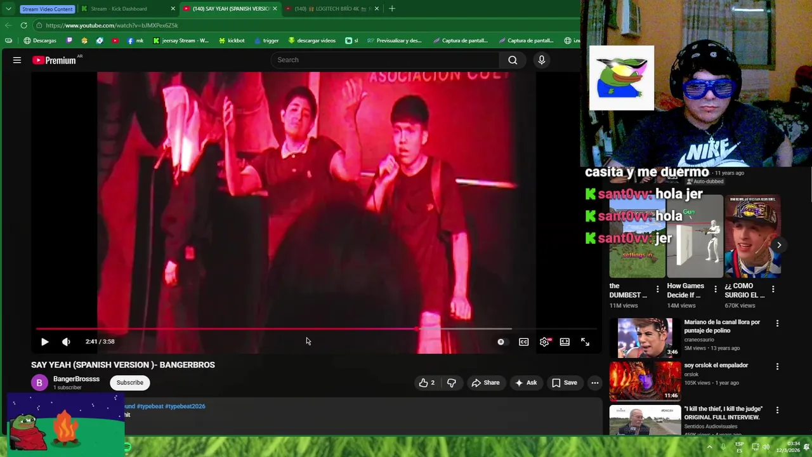Share the SAY YEAH video
The height and width of the screenshot is (457, 812).
(x=485, y=383)
